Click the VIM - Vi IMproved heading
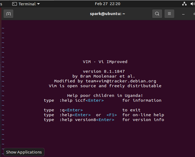The image size is (195, 157). pos(105,62)
